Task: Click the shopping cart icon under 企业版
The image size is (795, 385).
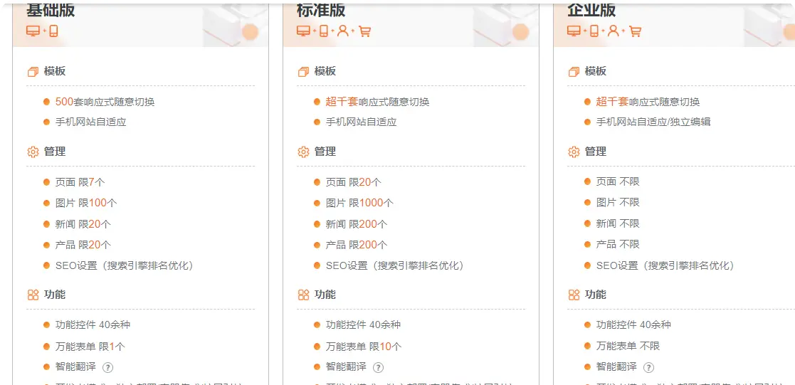Action: (x=635, y=31)
